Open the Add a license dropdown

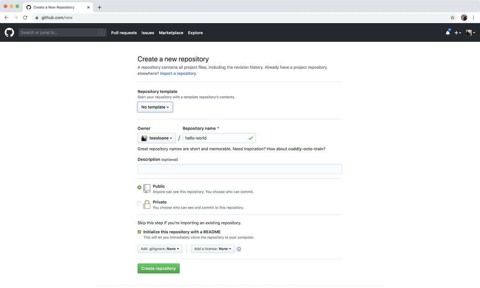[x=213, y=249]
